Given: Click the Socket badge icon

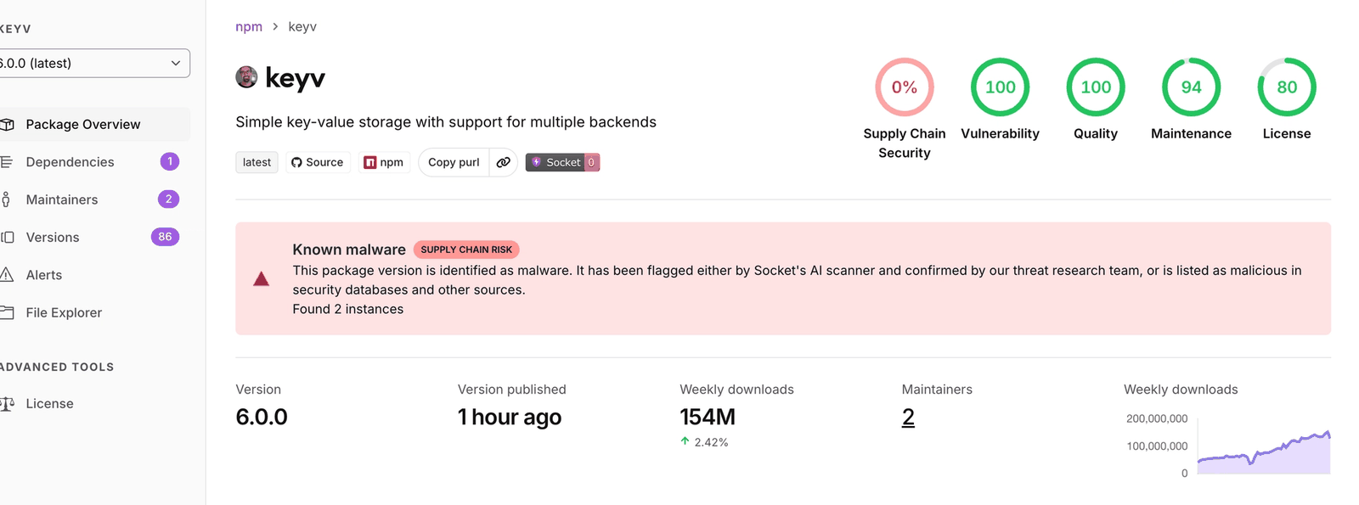Looking at the screenshot, I should tap(562, 162).
